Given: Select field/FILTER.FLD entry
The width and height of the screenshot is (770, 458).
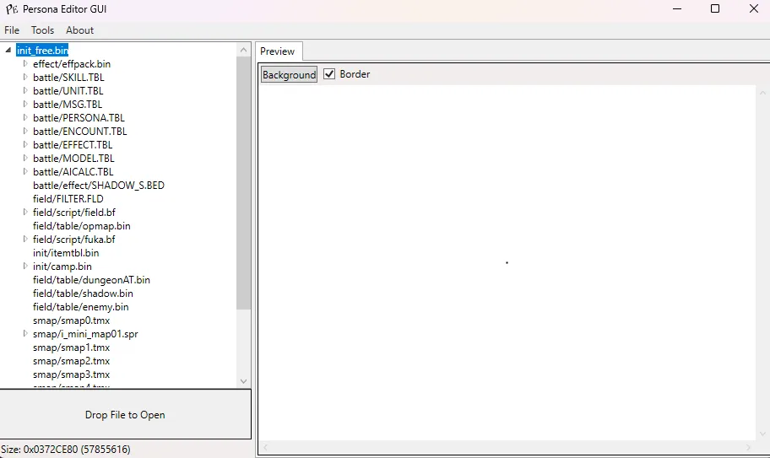Looking at the screenshot, I should pyautogui.click(x=68, y=198).
